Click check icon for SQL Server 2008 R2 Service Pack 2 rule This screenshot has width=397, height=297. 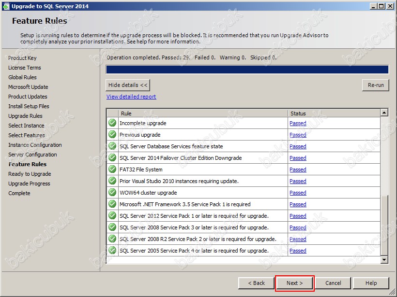click(x=112, y=239)
